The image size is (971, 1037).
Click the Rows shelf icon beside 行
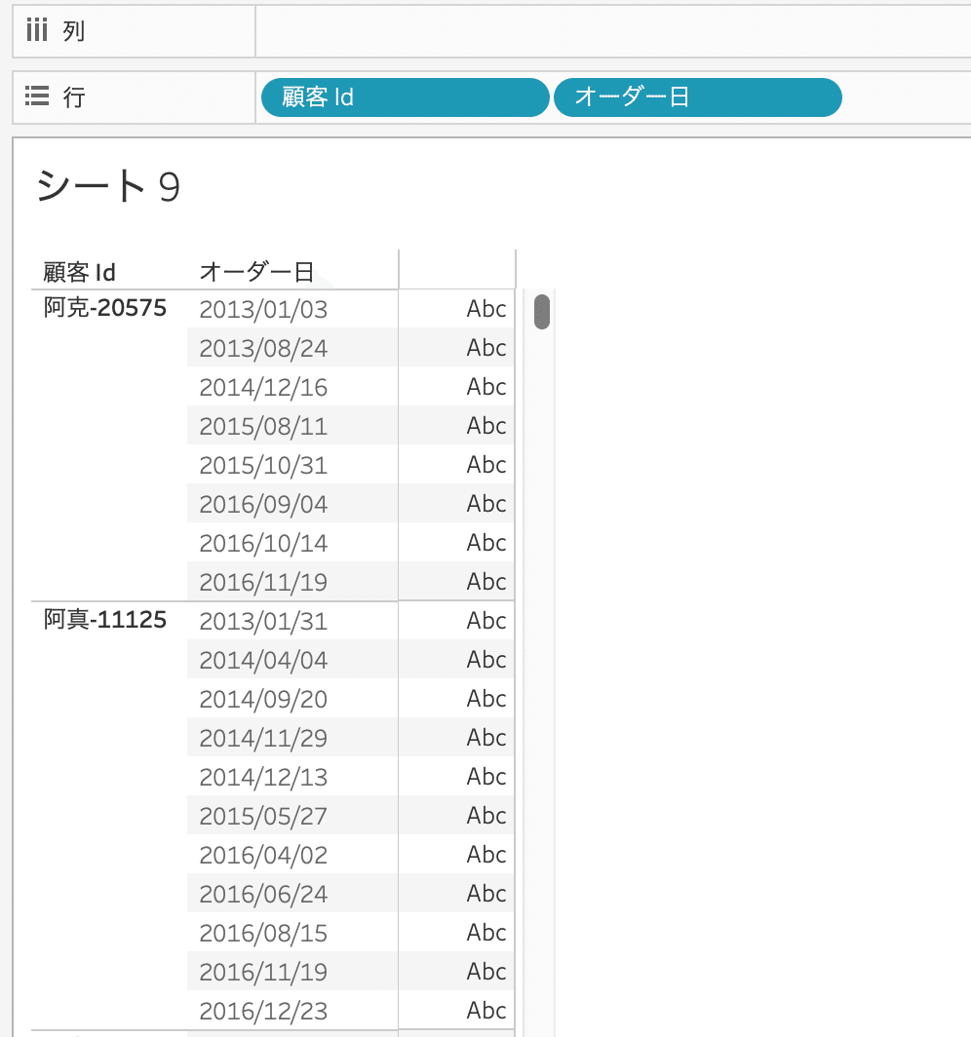pos(35,96)
